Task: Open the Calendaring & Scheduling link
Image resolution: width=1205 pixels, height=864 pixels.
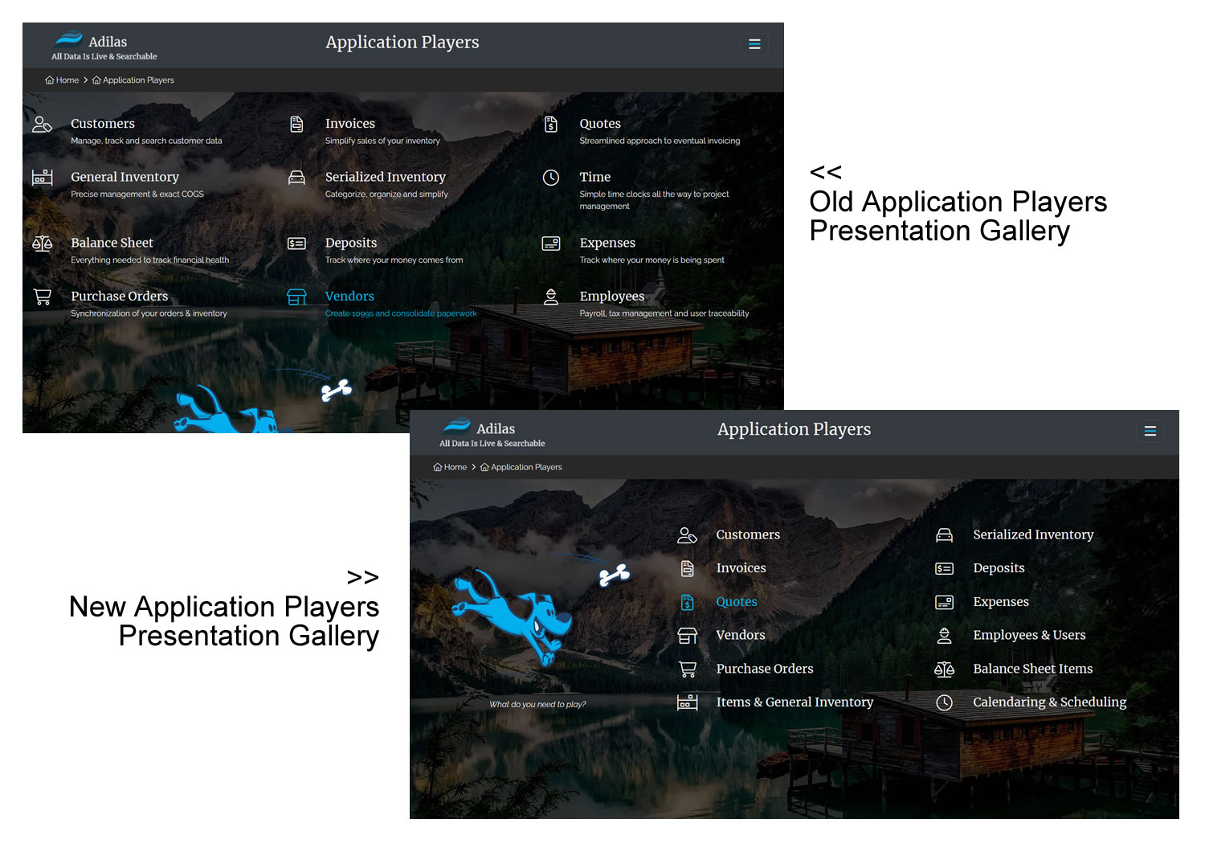Action: (x=1049, y=702)
